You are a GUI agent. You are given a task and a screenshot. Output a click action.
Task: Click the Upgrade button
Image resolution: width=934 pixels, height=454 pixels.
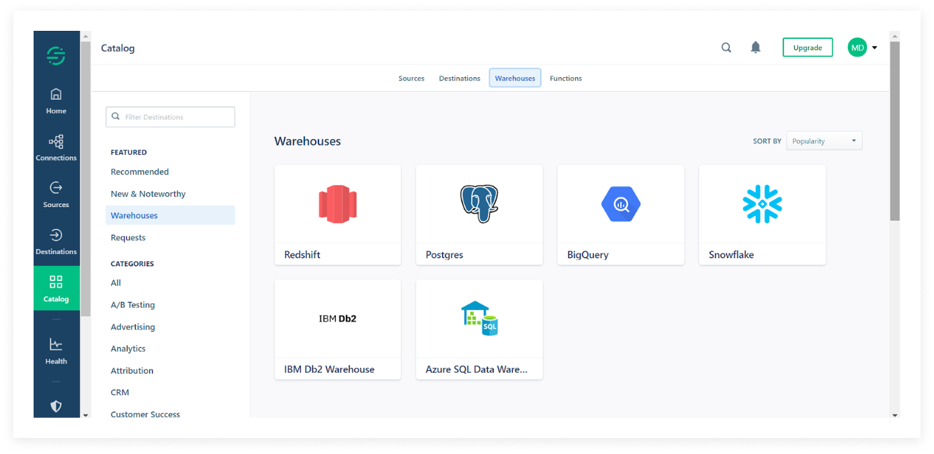coord(808,48)
